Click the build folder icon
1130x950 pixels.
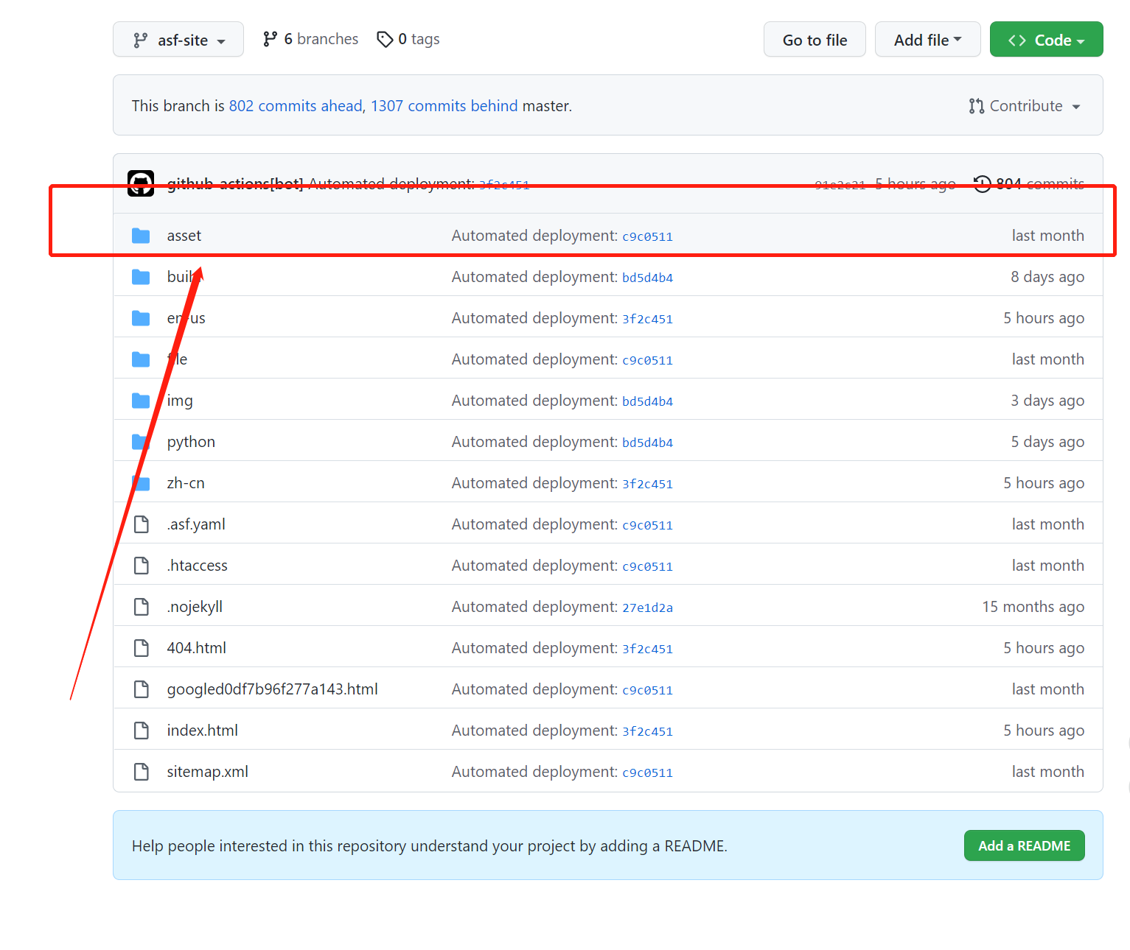[x=141, y=277]
